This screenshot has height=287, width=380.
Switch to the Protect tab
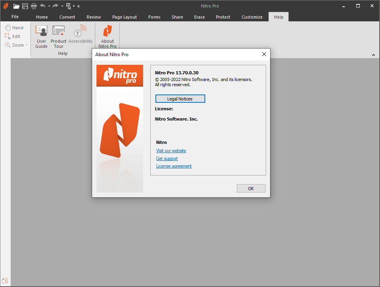click(x=223, y=17)
